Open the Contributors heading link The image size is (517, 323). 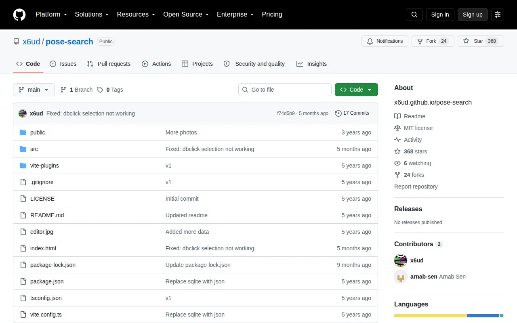tap(418, 244)
